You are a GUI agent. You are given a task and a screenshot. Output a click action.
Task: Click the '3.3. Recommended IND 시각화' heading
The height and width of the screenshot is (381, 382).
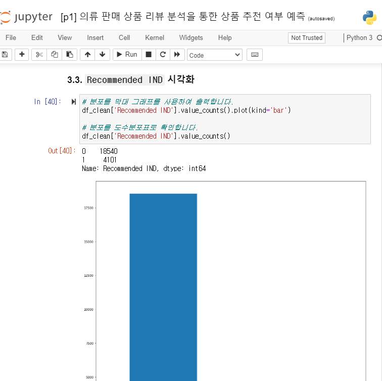(x=131, y=79)
